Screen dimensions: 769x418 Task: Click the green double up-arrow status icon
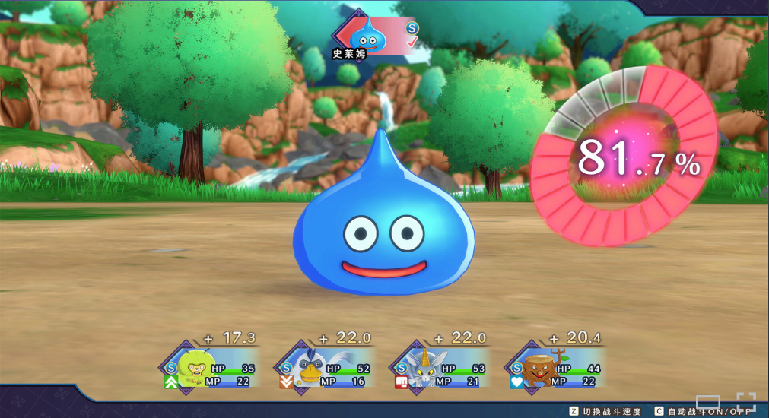[170, 382]
